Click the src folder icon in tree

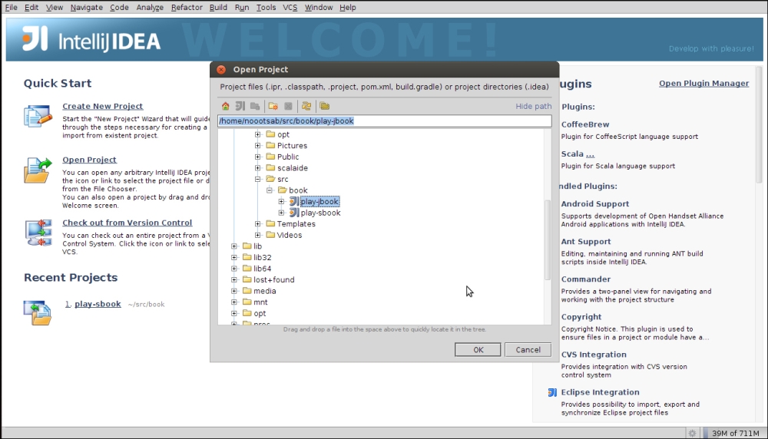click(x=270, y=179)
